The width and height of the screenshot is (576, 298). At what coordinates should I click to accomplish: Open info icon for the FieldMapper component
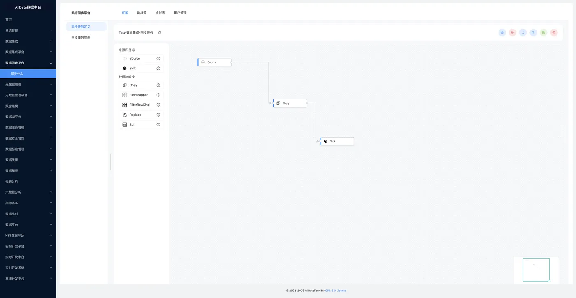tap(158, 95)
